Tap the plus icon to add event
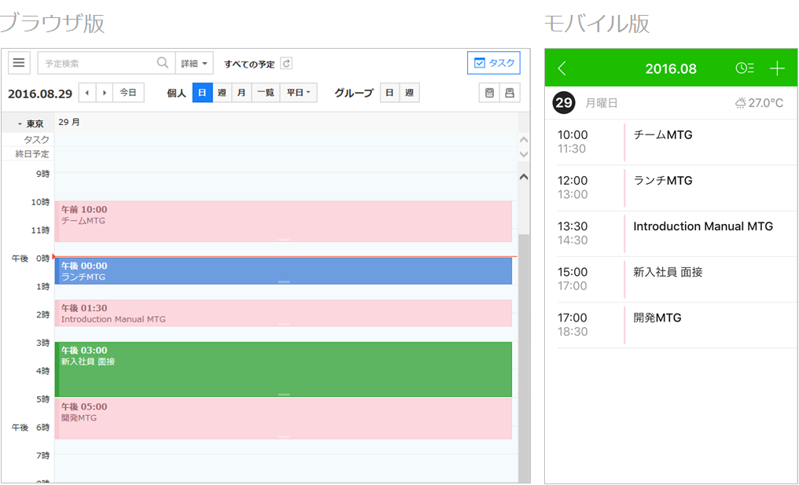Image resolution: width=799 pixels, height=485 pixels. click(777, 68)
